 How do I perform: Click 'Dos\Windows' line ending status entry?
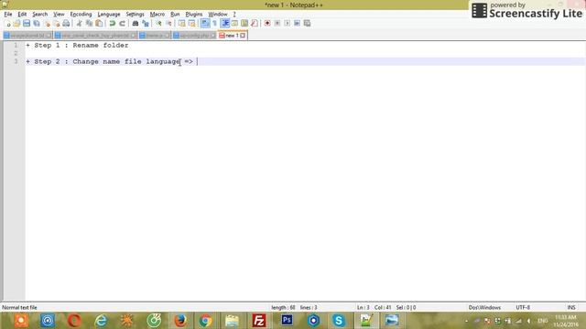[484, 307]
